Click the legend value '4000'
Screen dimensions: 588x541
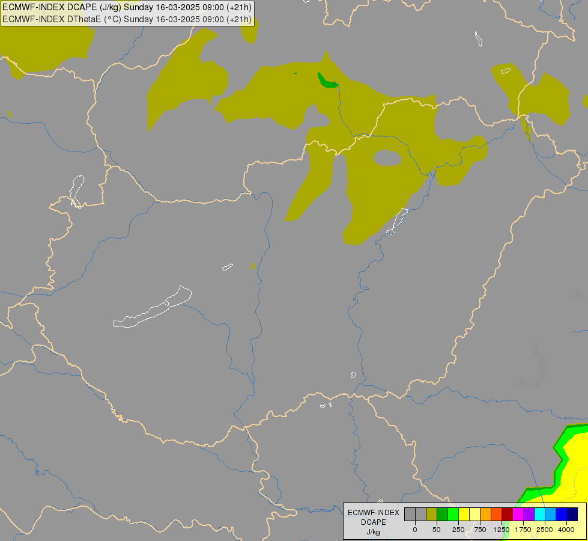point(566,530)
